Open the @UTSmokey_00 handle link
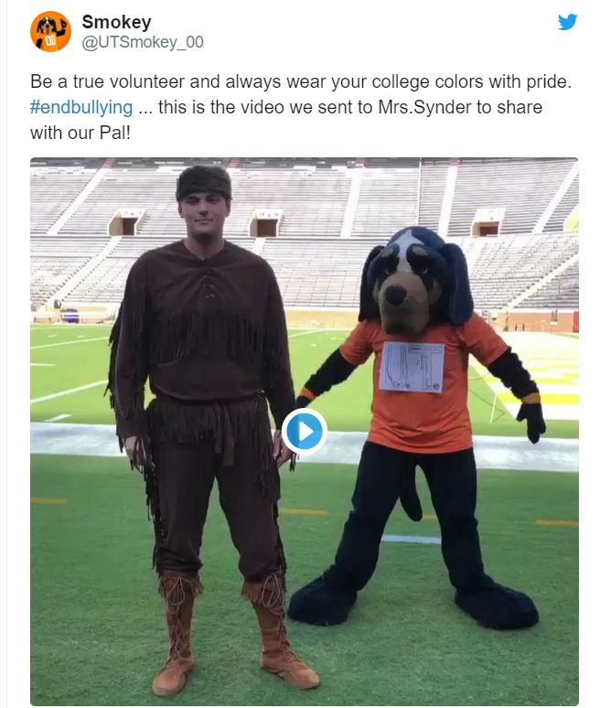 (142, 42)
